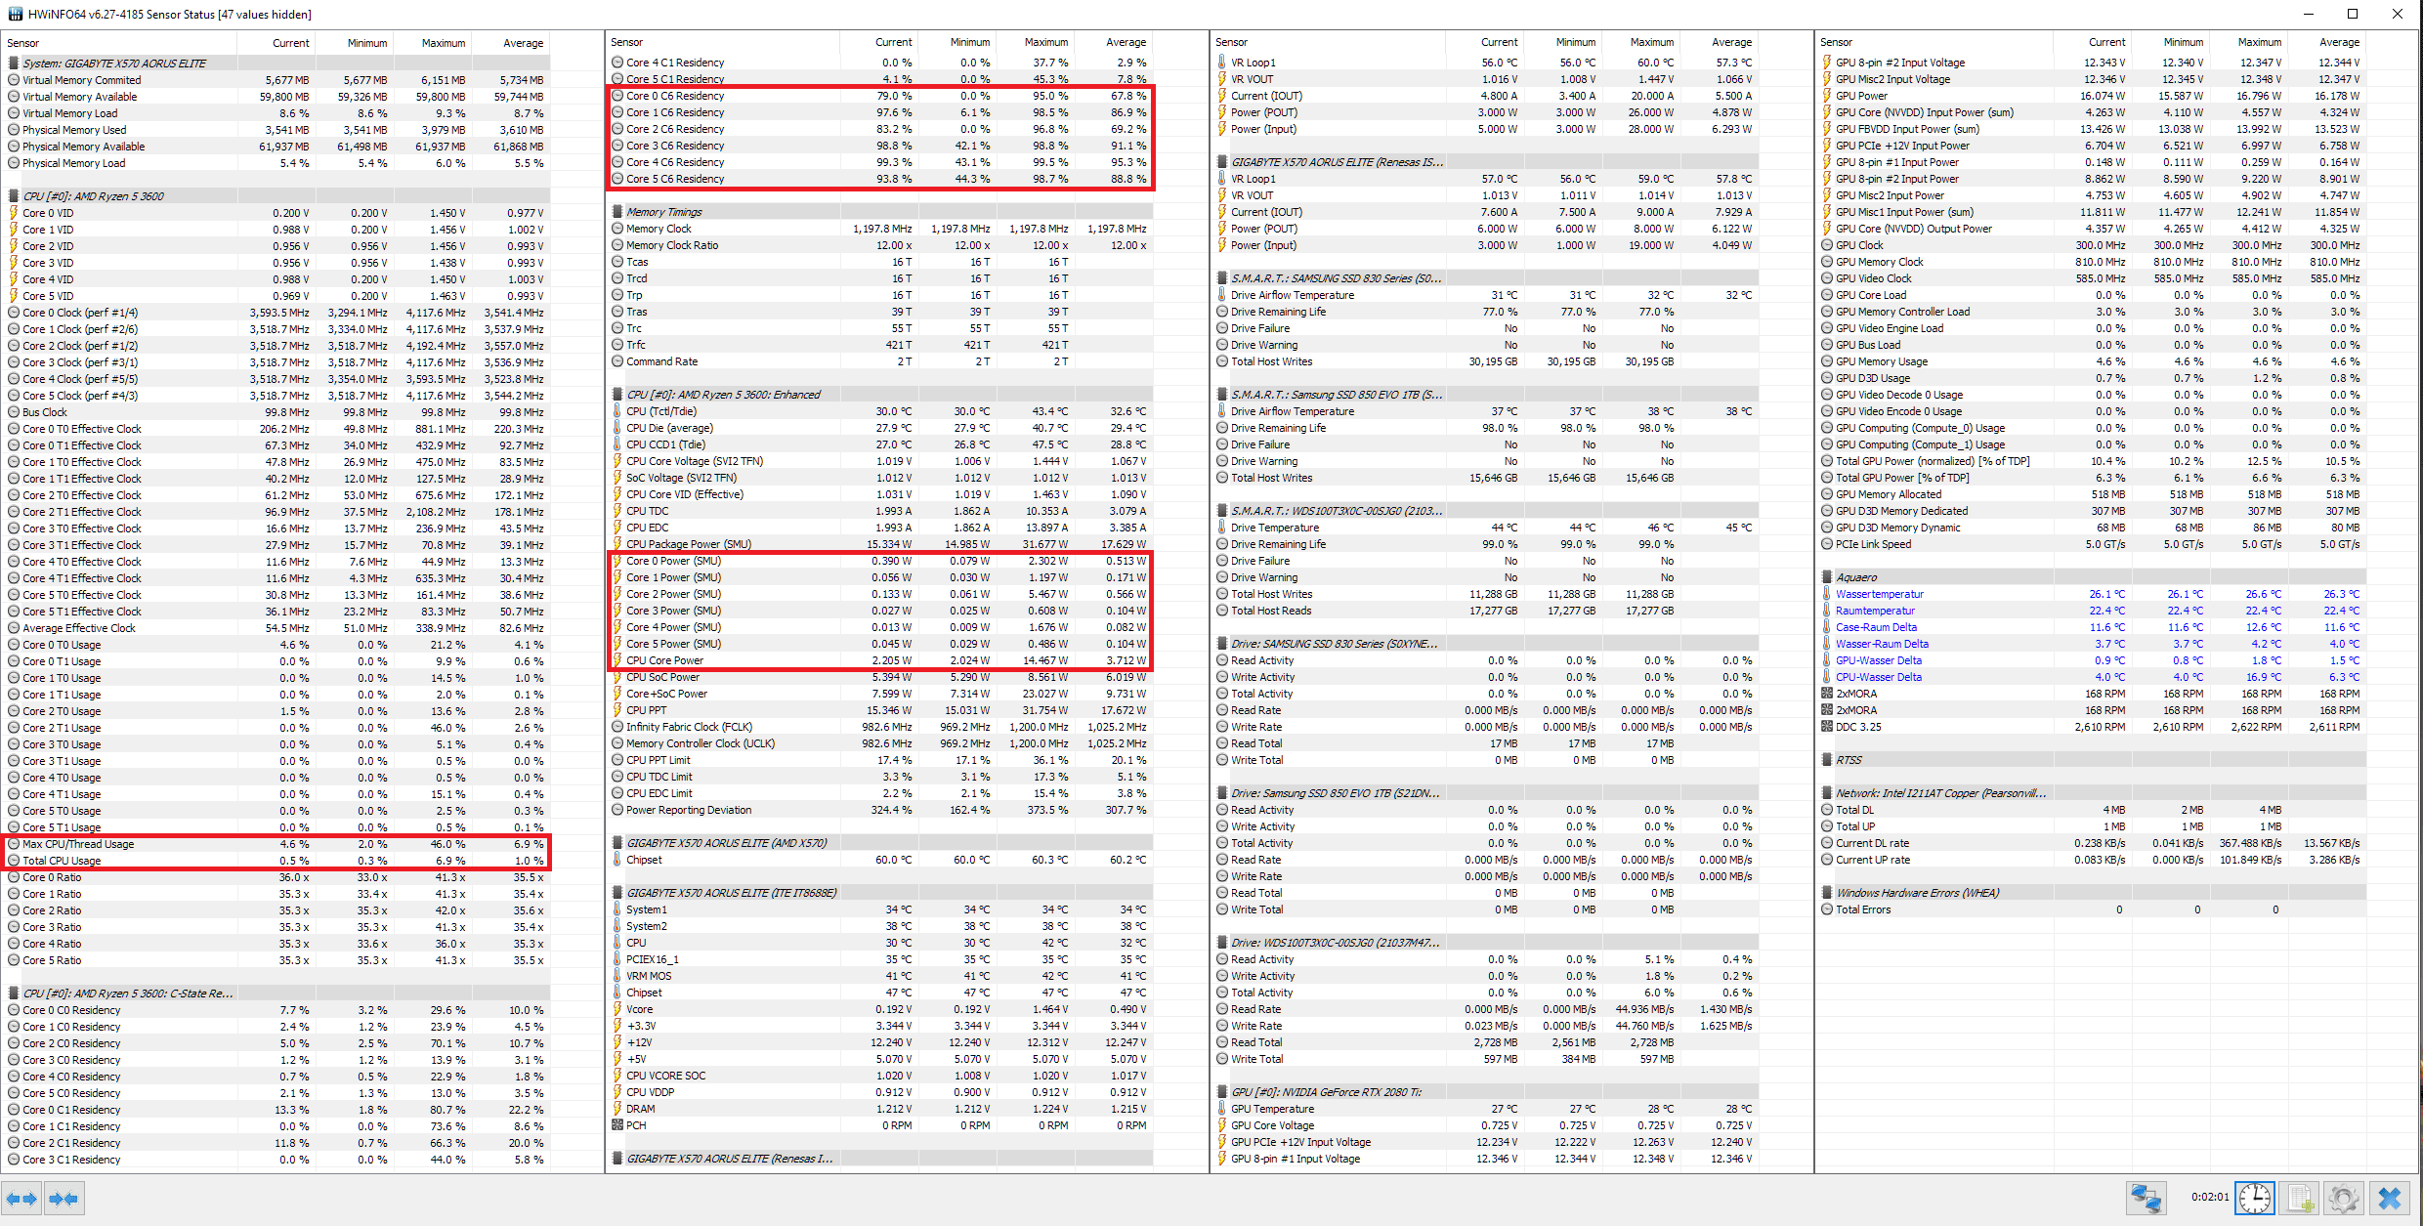Select the Physical Memory Load row
Image resolution: width=2423 pixels, height=1226 pixels.
click(277, 163)
